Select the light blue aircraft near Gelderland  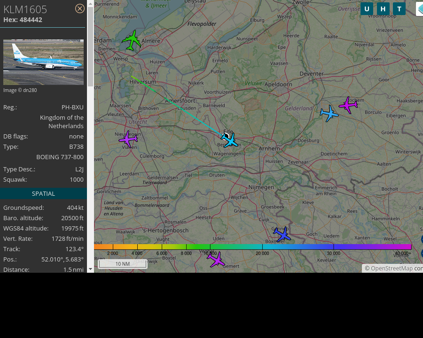tap(329, 114)
